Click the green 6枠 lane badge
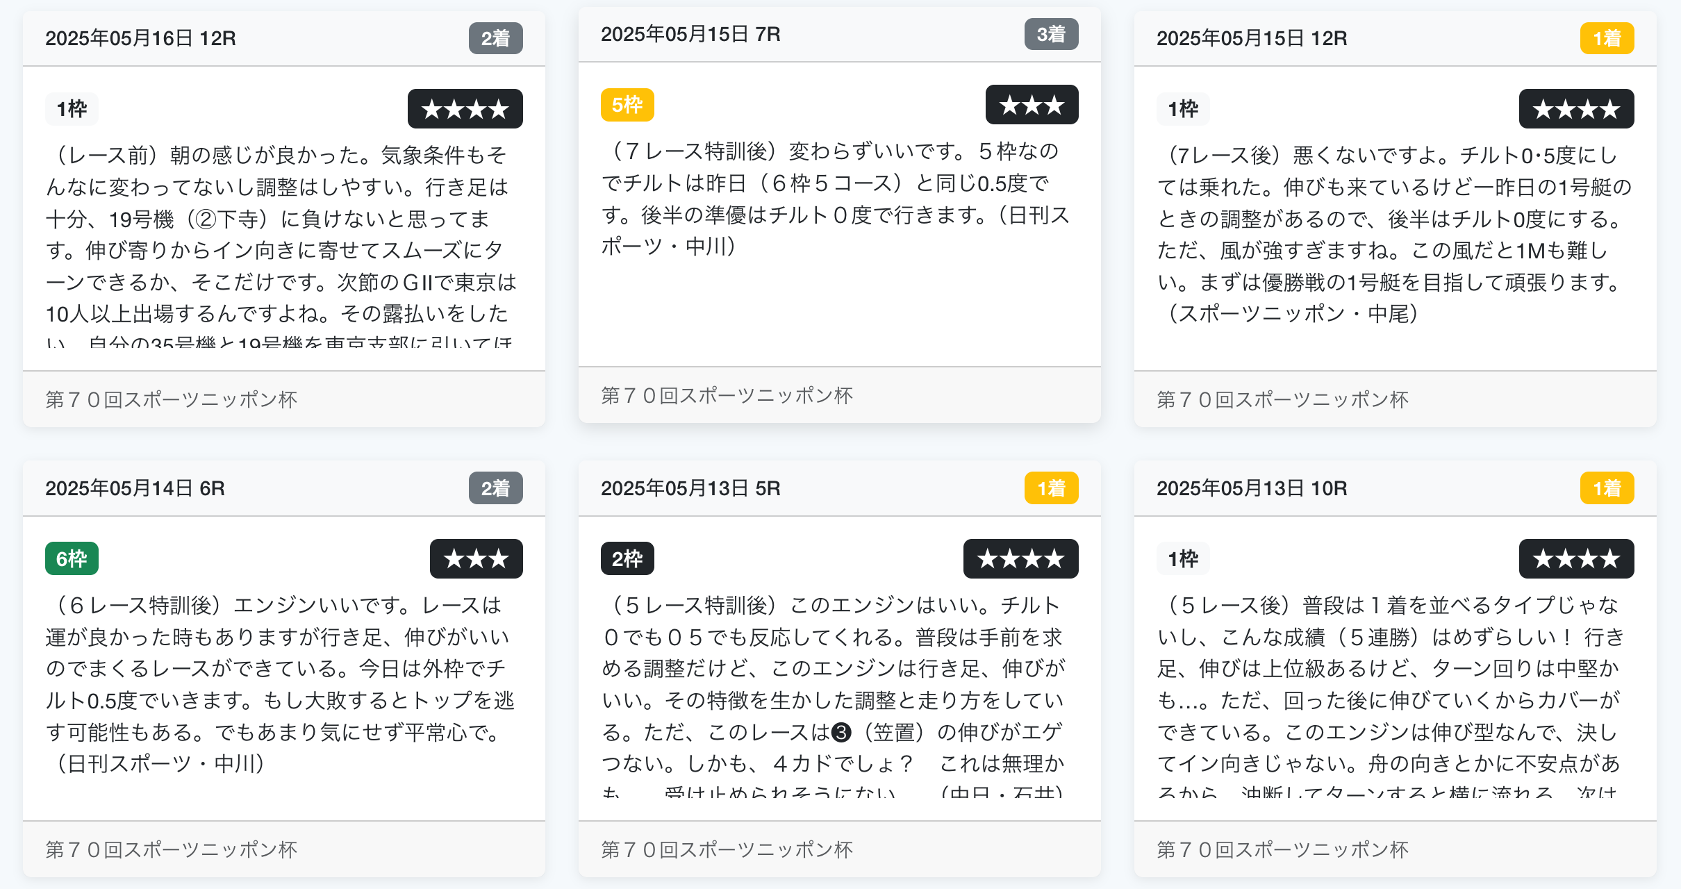 pos(72,559)
